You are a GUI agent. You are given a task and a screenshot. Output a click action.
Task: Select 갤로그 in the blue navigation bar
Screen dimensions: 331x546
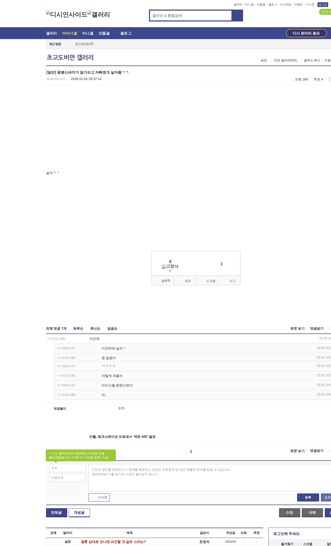pyautogui.click(x=126, y=33)
